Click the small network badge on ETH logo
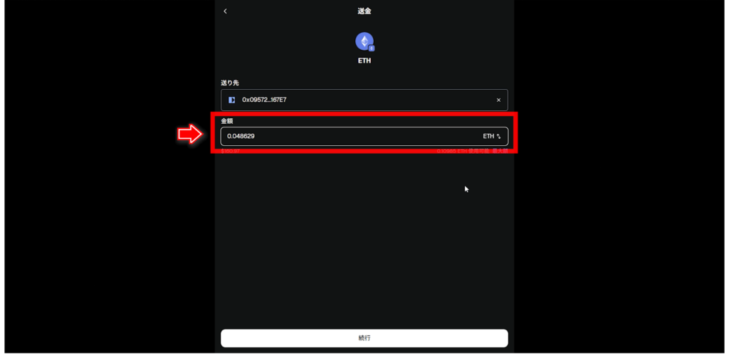 [372, 48]
